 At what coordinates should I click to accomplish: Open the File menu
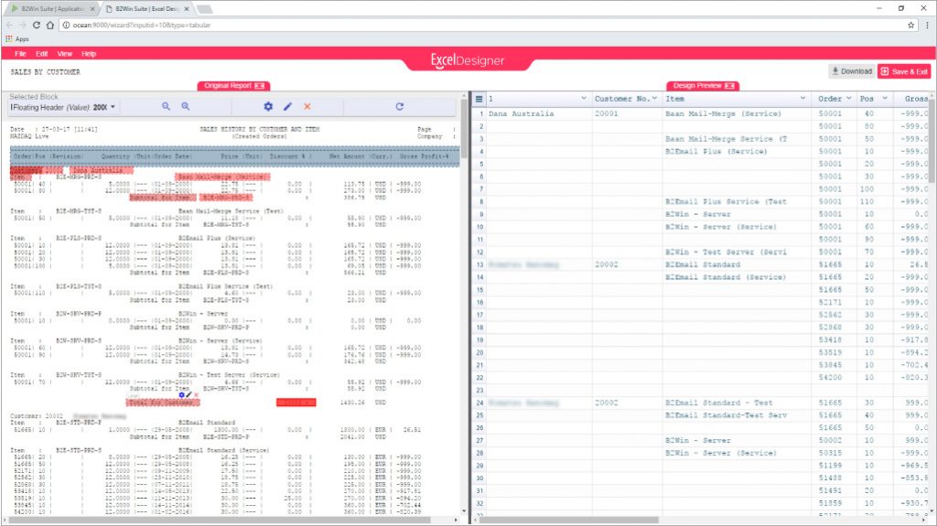click(x=20, y=54)
